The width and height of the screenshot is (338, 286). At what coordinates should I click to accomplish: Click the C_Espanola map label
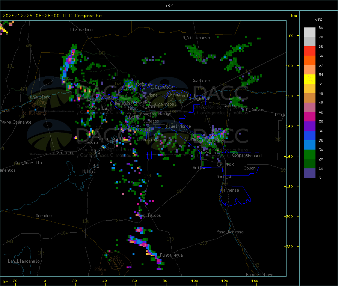tap(162, 87)
